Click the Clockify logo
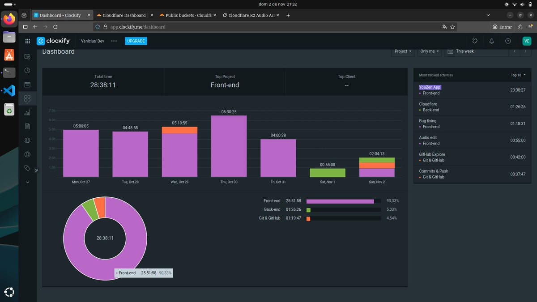 coord(53,41)
